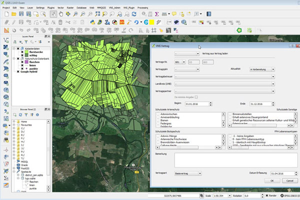This screenshot has height=200, width=300.
Task: Click the Beginn date field
Action: 197,104
